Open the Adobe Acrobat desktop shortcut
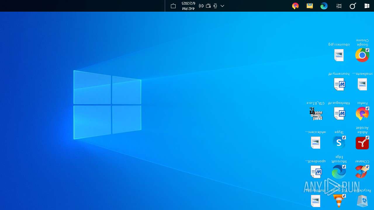This screenshot has height=210, width=374. point(362,138)
